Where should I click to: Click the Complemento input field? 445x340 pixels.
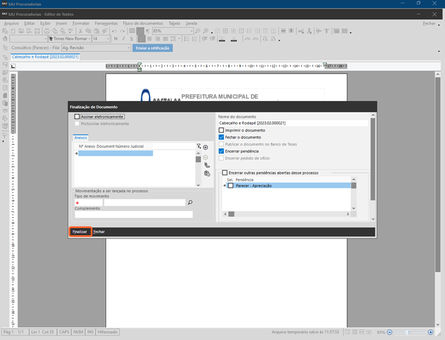point(133,215)
